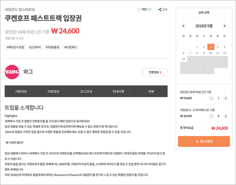Go to next month in calendar
Image resolution: width=236 pixels, height=185 pixels.
[224, 26]
